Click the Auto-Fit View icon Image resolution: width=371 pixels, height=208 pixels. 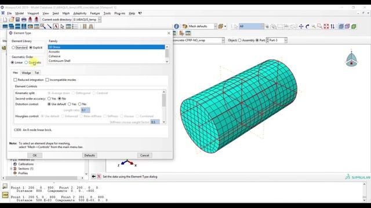[x=326, y=27]
